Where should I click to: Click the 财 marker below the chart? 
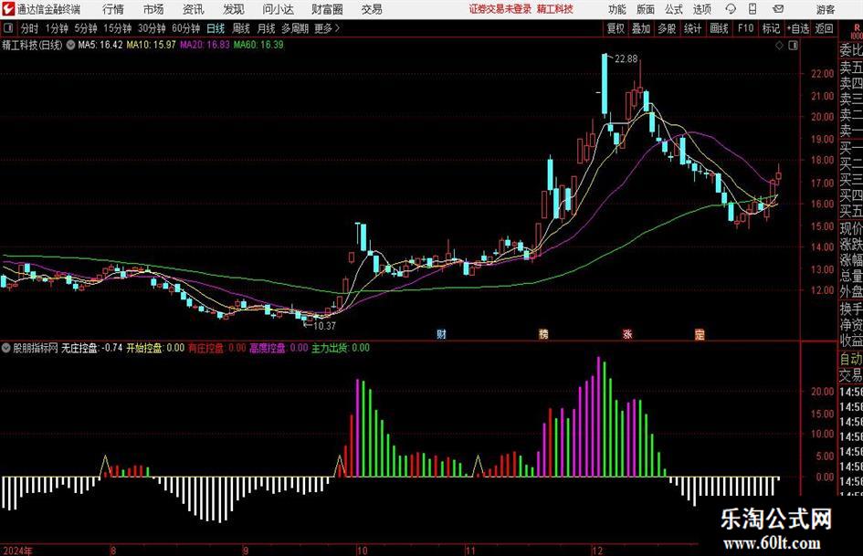pyautogui.click(x=441, y=333)
